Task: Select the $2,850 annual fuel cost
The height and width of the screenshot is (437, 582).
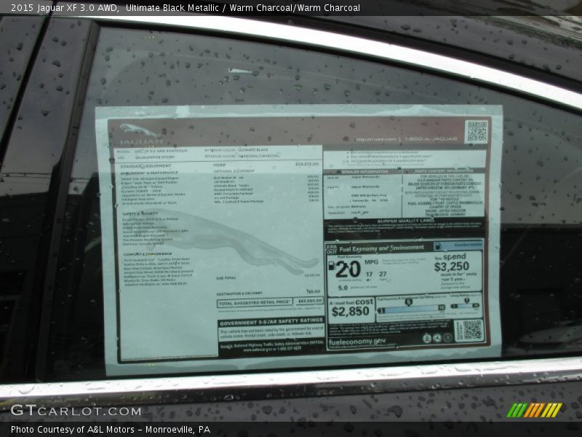Action: click(x=350, y=312)
